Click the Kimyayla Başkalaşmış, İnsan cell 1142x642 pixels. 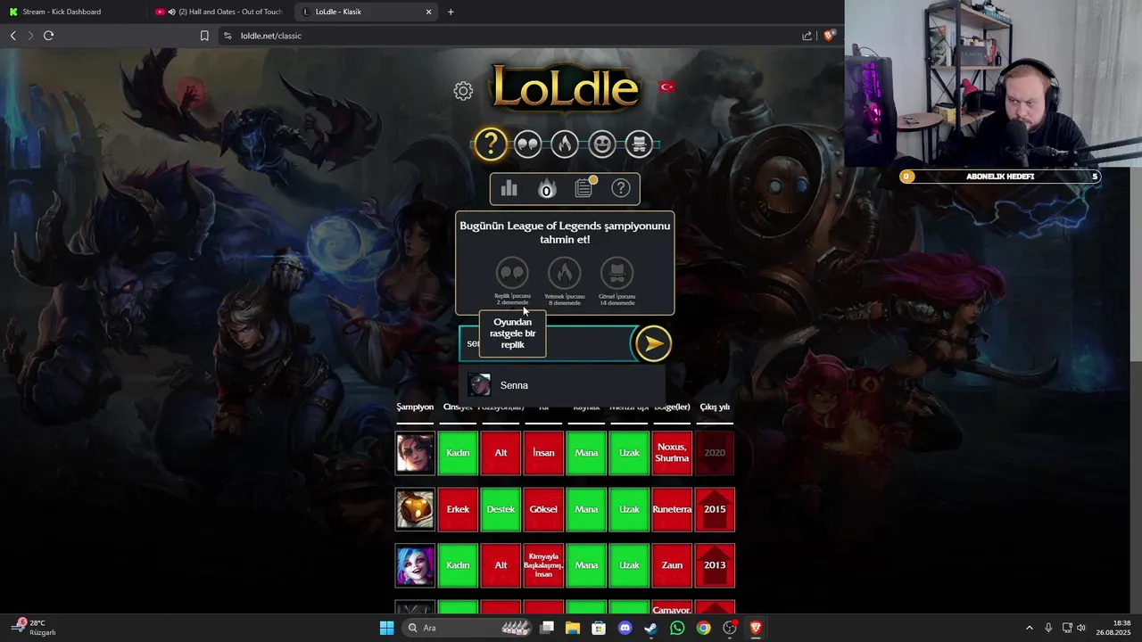coord(543,565)
